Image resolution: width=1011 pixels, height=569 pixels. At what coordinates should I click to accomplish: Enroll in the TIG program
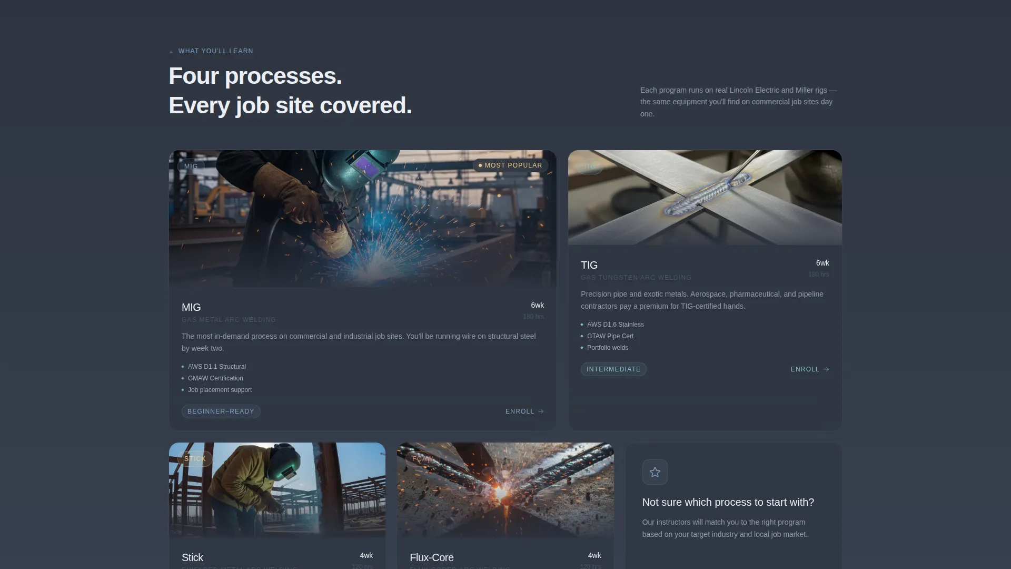[x=810, y=369]
